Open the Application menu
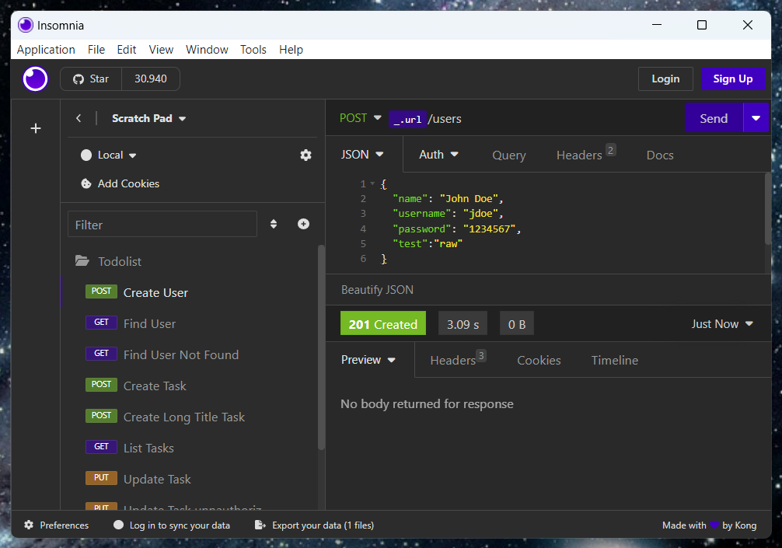The width and height of the screenshot is (782, 548). [x=46, y=50]
